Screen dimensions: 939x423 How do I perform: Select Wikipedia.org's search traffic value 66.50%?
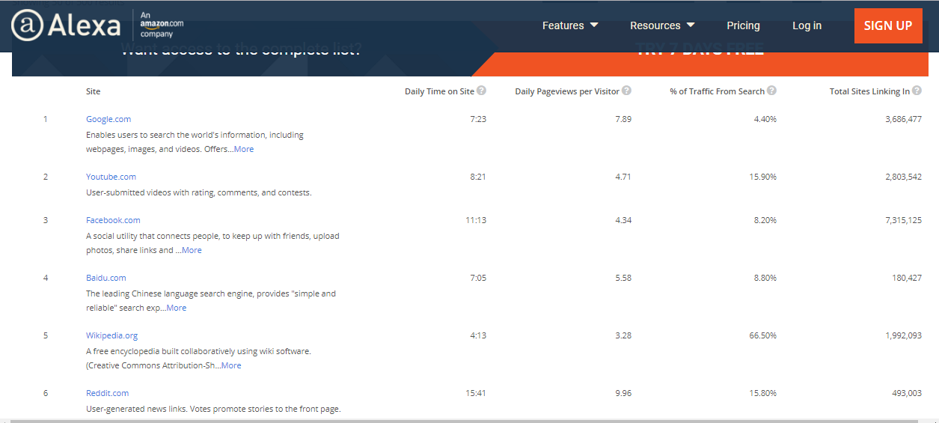click(x=762, y=335)
